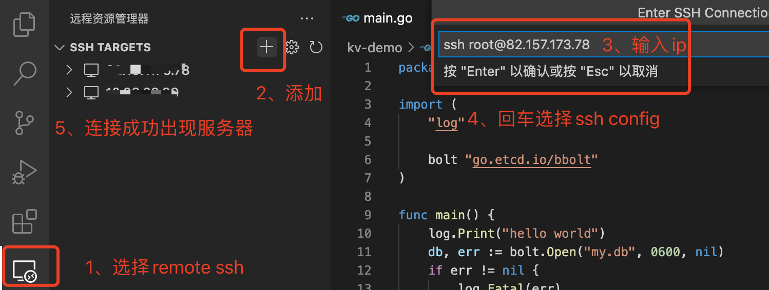
Task: Expand the first SSH host ending 78
Action: pyautogui.click(x=69, y=70)
